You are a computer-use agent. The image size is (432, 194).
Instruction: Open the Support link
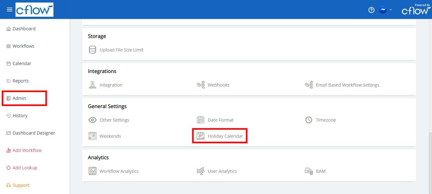click(20, 185)
